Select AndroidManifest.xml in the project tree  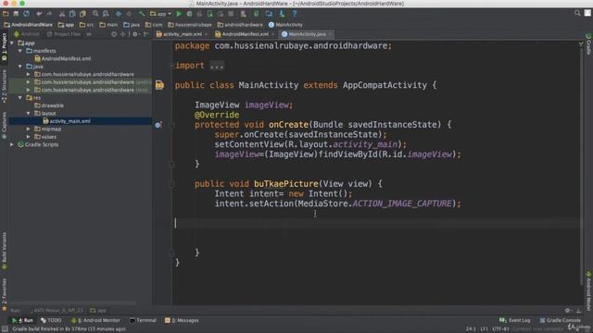click(63, 58)
